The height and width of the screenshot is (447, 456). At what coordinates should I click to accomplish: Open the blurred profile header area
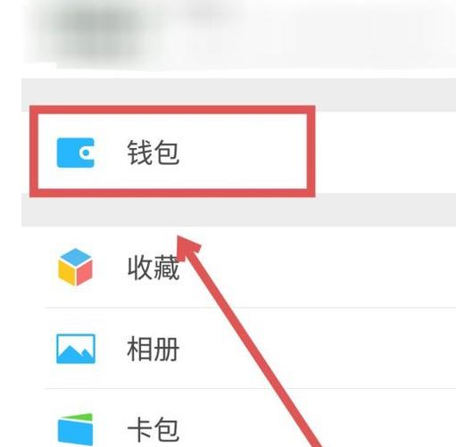[238, 36]
